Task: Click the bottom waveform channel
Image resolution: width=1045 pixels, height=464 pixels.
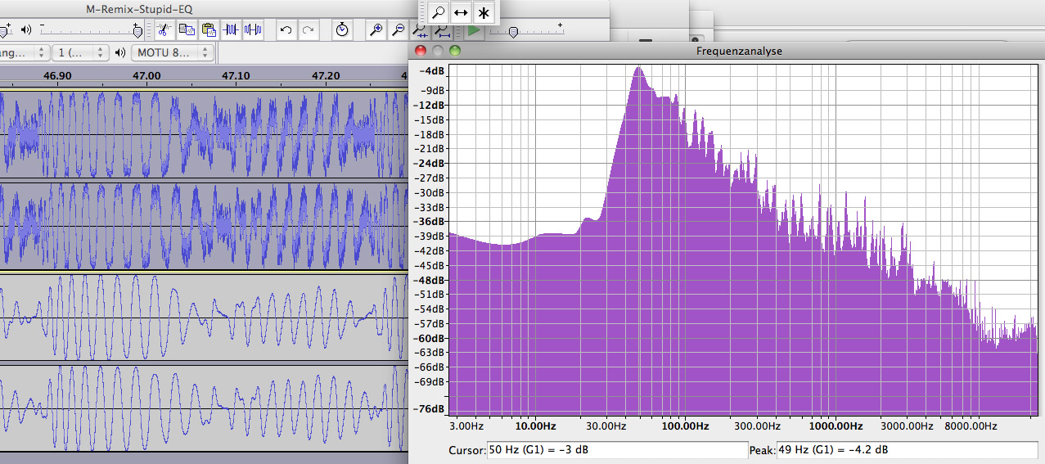Action: pos(204,408)
